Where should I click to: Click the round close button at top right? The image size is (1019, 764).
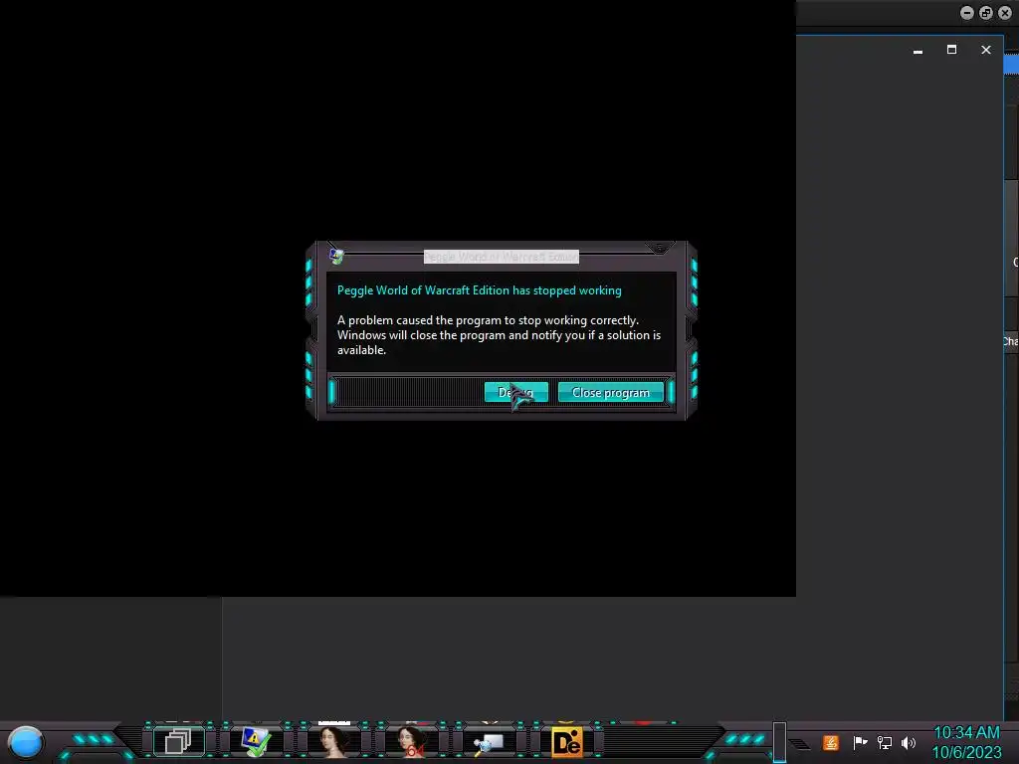click(1005, 13)
